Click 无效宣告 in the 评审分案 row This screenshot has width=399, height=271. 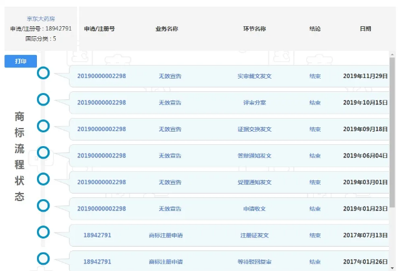[170, 102]
